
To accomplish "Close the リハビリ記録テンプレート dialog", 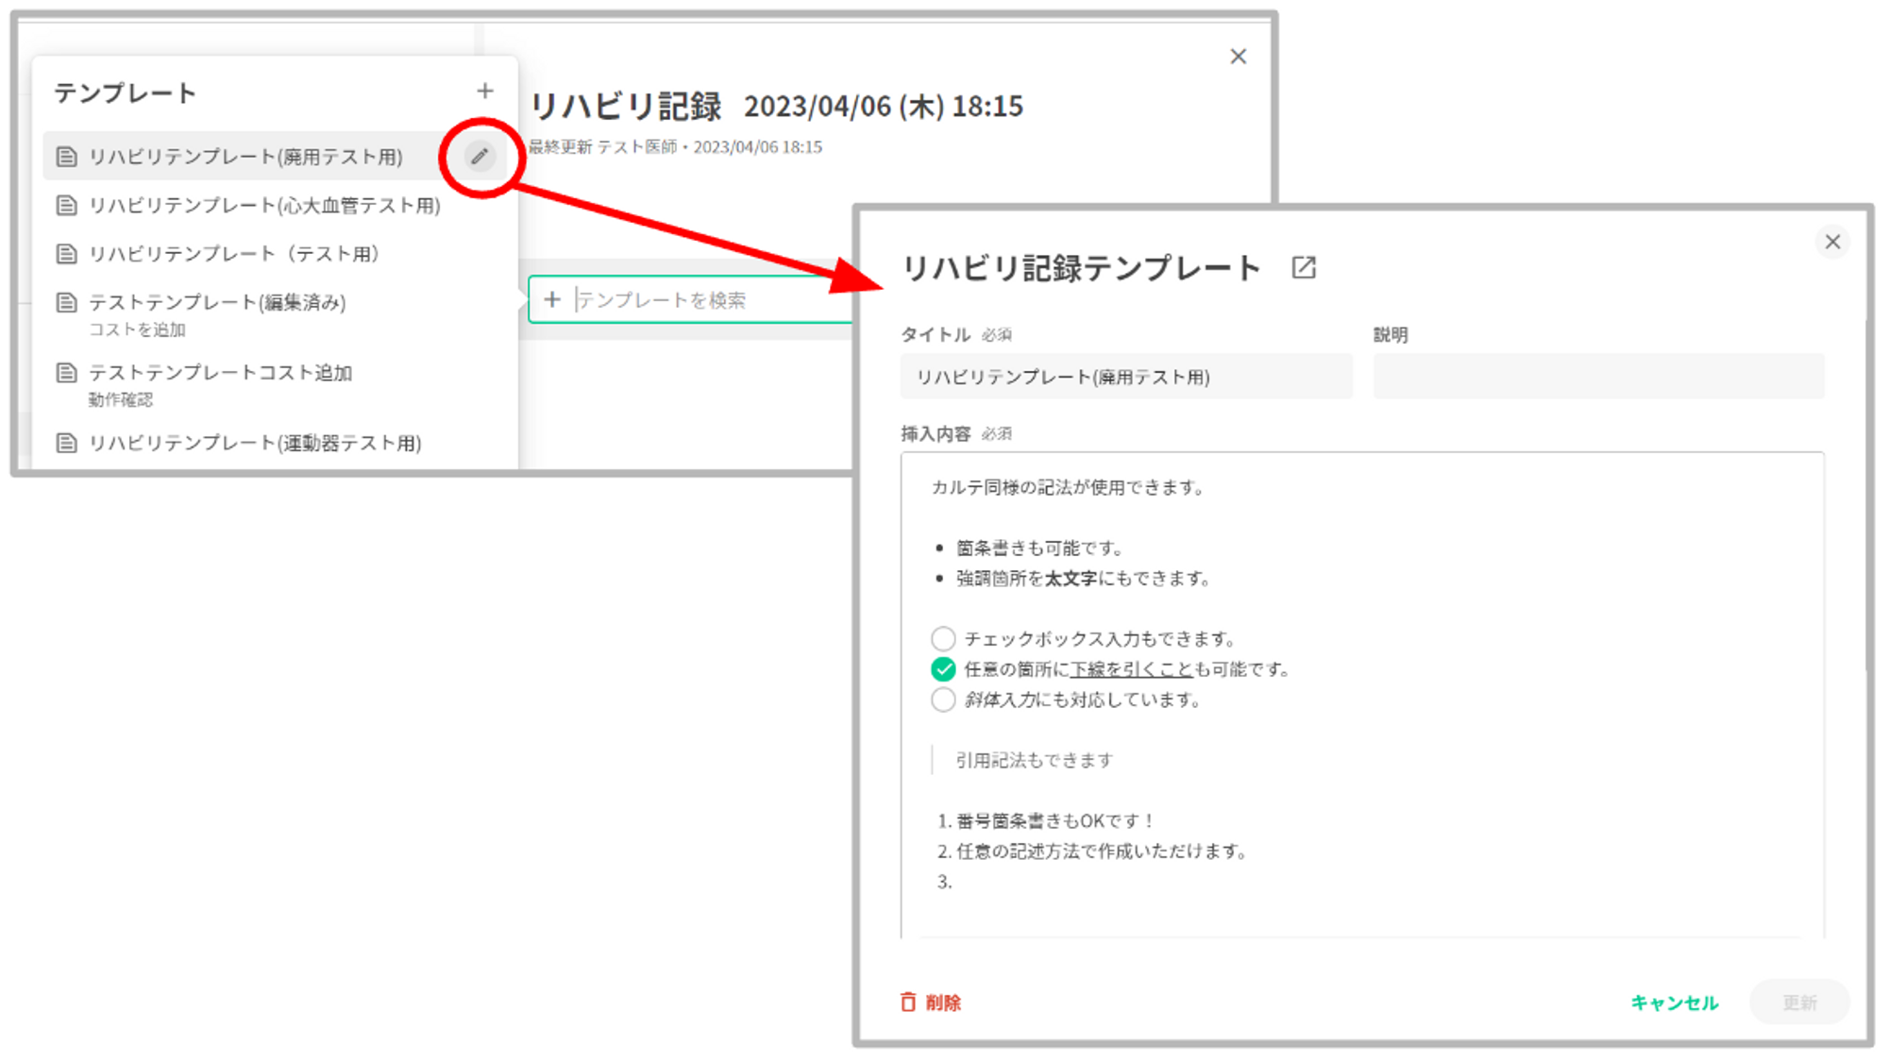I will [1832, 242].
